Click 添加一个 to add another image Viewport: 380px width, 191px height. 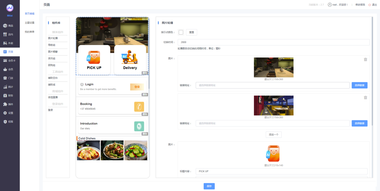[x=274, y=135]
